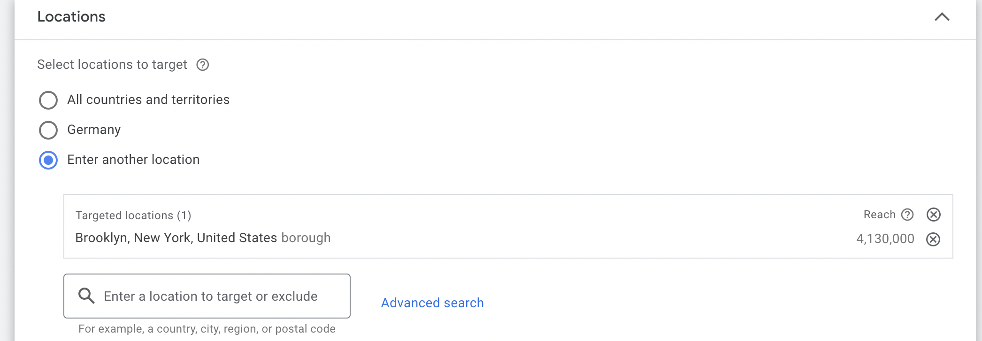The width and height of the screenshot is (982, 341).
Task: Remove all targeted locations icon
Action: [x=934, y=215]
